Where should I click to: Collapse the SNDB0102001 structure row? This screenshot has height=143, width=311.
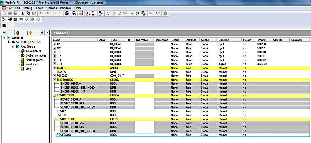pyautogui.click(x=54, y=80)
